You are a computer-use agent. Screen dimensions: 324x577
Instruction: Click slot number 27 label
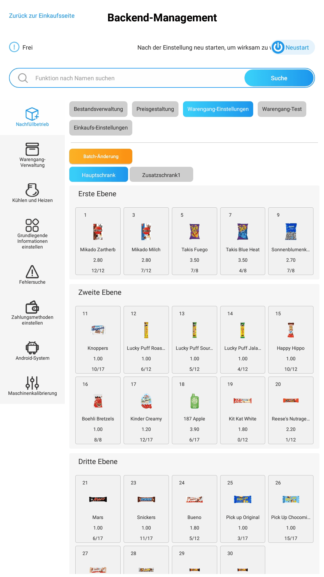click(85, 553)
